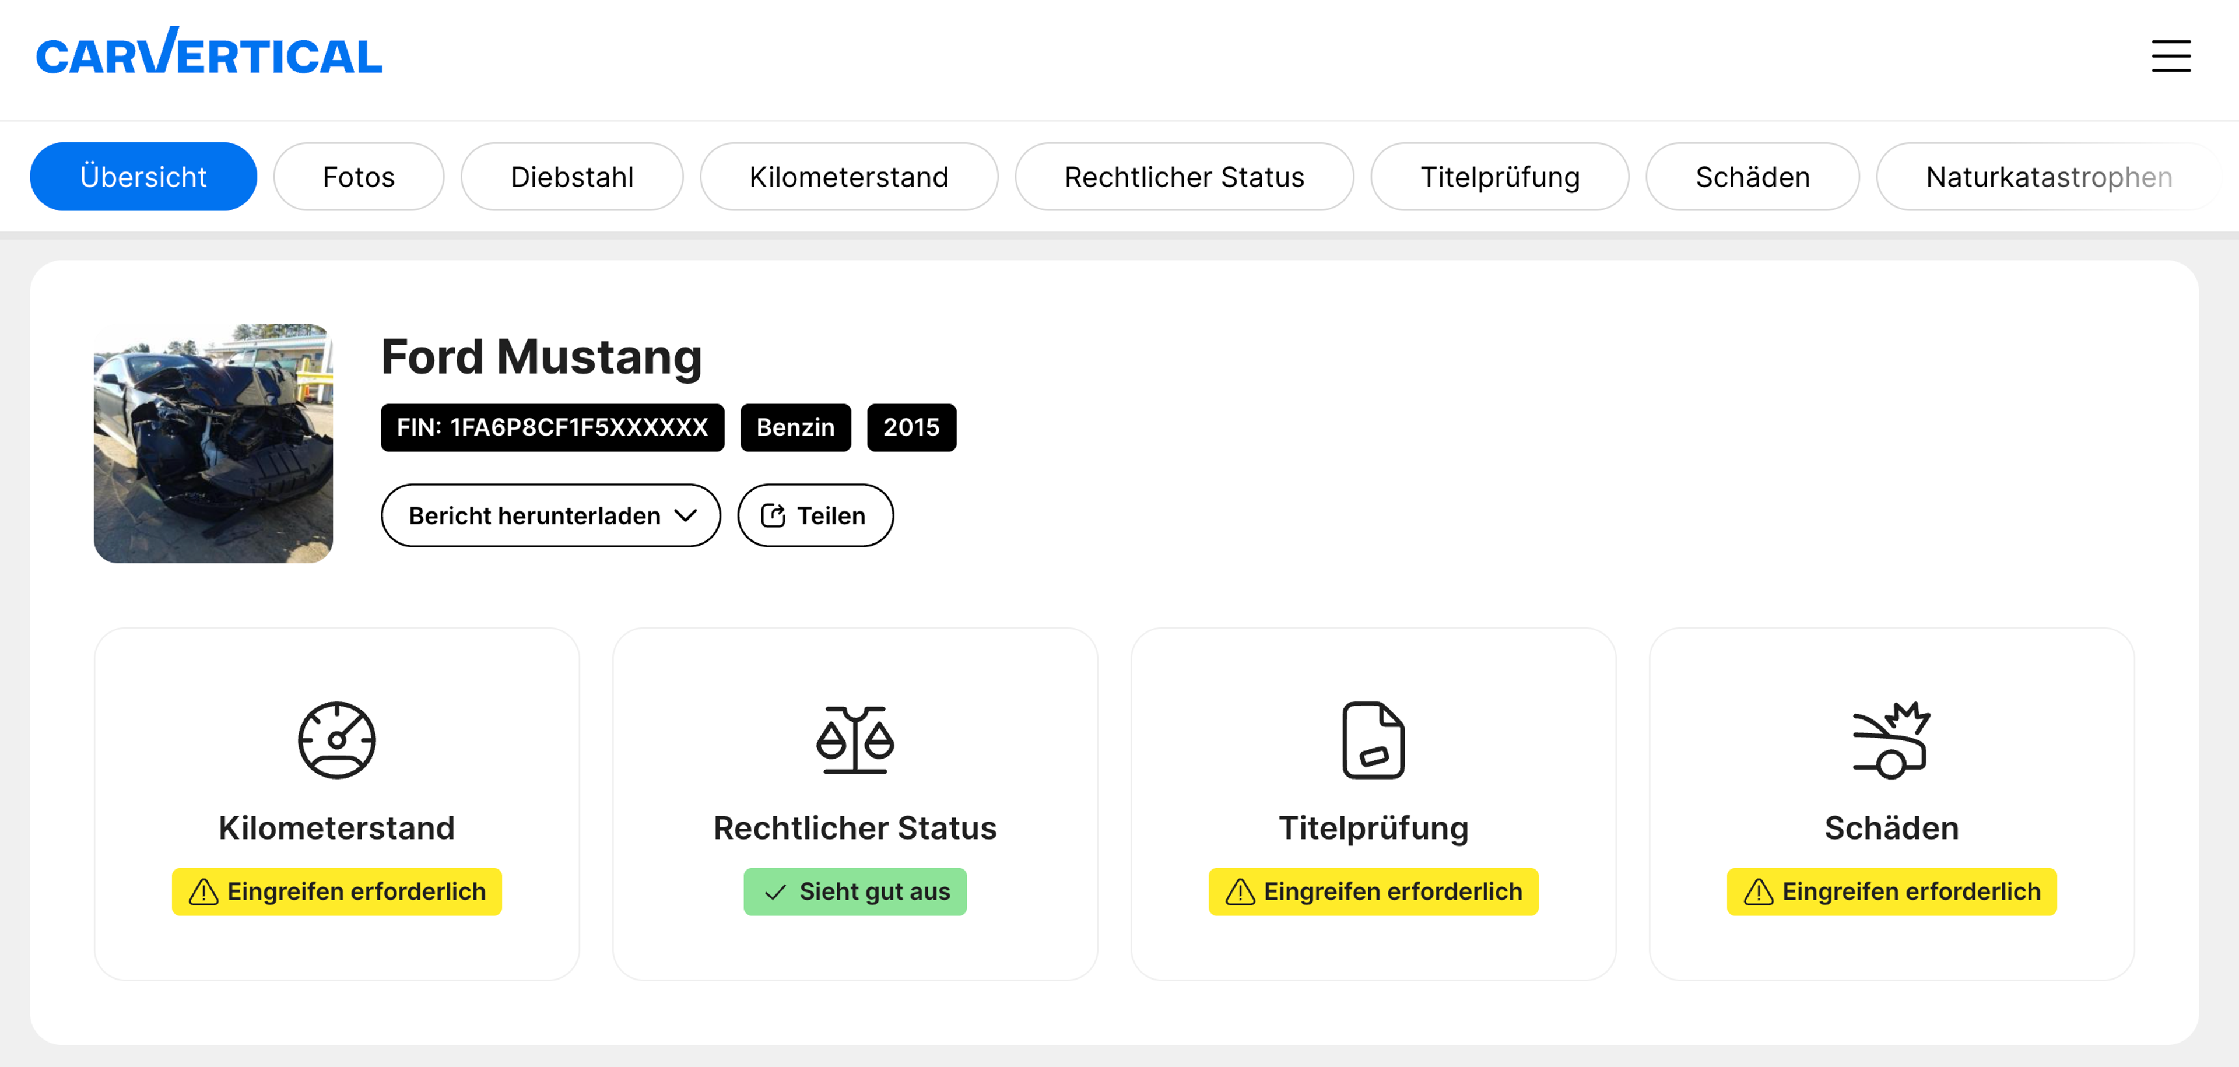Click the Teilen share button
The width and height of the screenshot is (2239, 1067).
click(815, 515)
